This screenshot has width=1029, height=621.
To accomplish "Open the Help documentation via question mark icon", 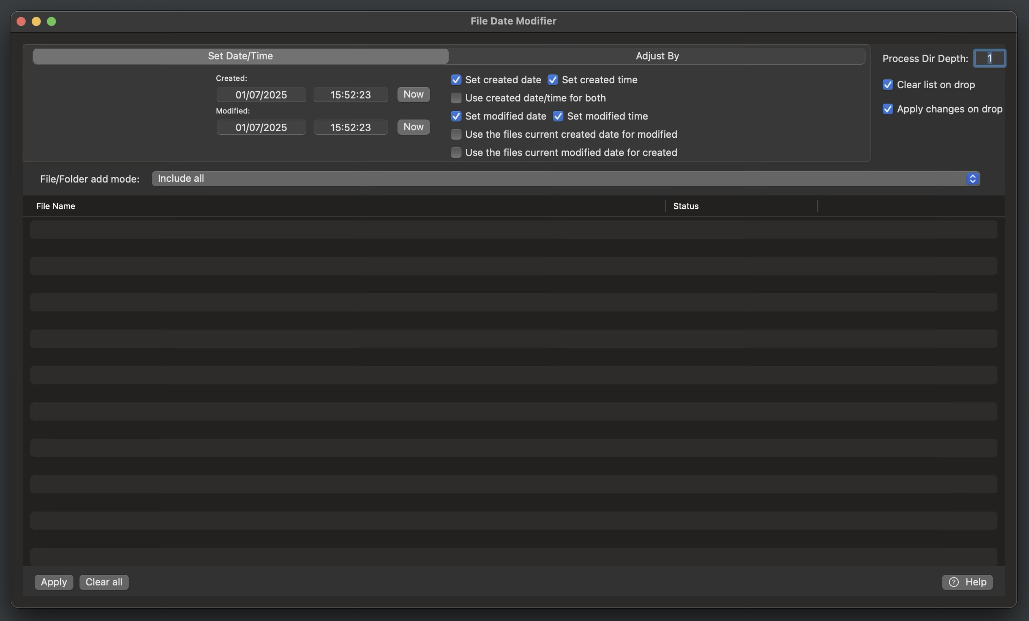I will click(x=953, y=582).
